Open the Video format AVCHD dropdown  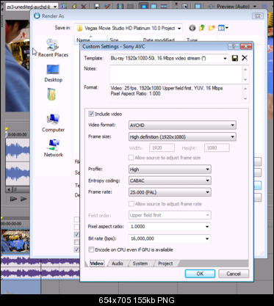click(182, 125)
